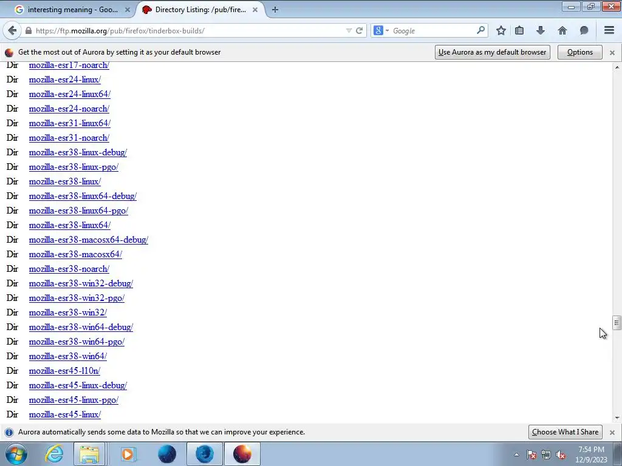Open the downloads arrow icon
This screenshot has width=622, height=466.
540,30
